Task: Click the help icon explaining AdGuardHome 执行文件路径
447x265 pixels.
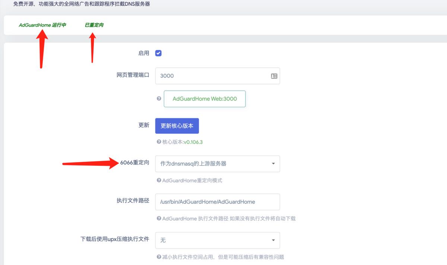Action: click(159, 218)
